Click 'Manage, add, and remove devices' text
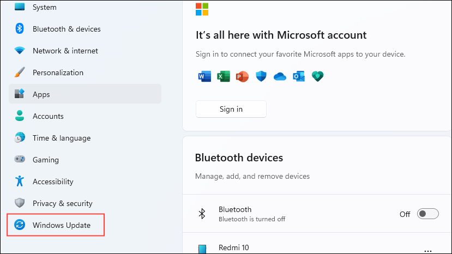Viewport: 452px width, 254px height. [x=252, y=176]
